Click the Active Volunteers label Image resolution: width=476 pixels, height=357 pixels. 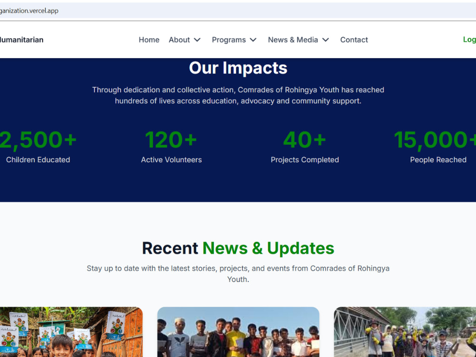click(171, 159)
